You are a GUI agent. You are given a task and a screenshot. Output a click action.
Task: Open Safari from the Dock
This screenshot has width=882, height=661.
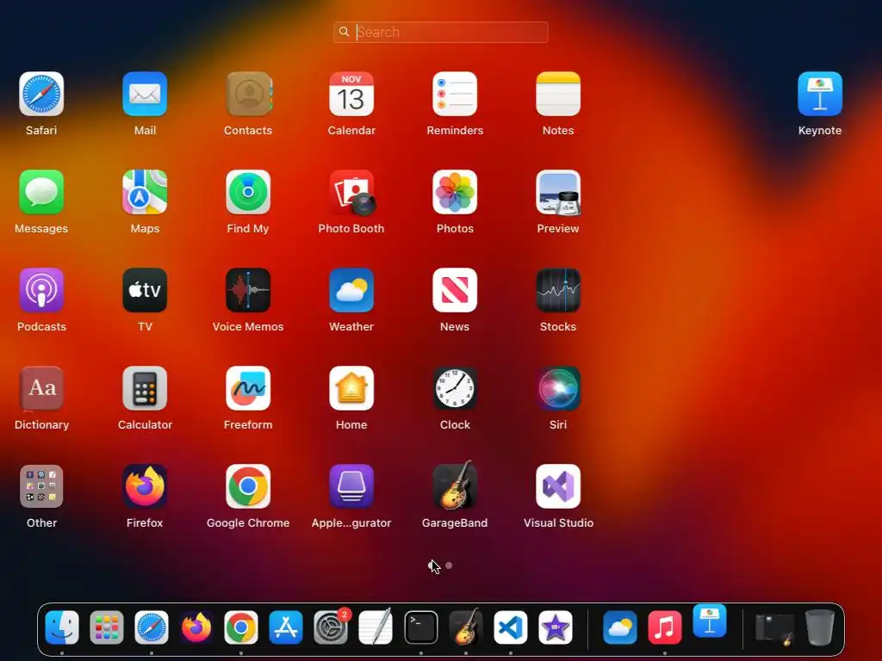click(x=152, y=627)
